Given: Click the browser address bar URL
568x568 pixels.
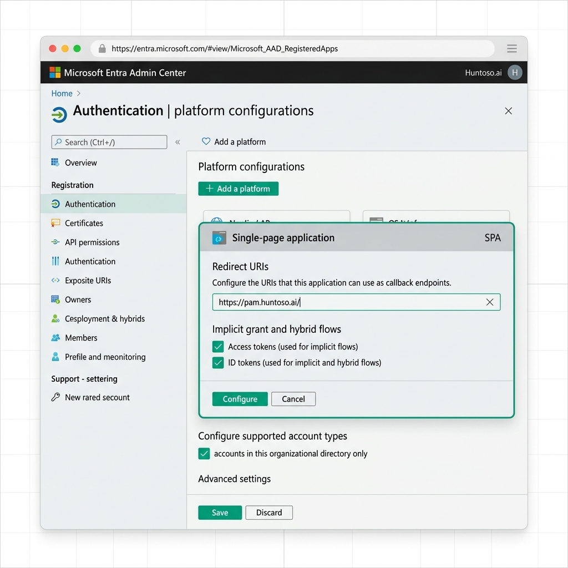Looking at the screenshot, I should [x=225, y=49].
